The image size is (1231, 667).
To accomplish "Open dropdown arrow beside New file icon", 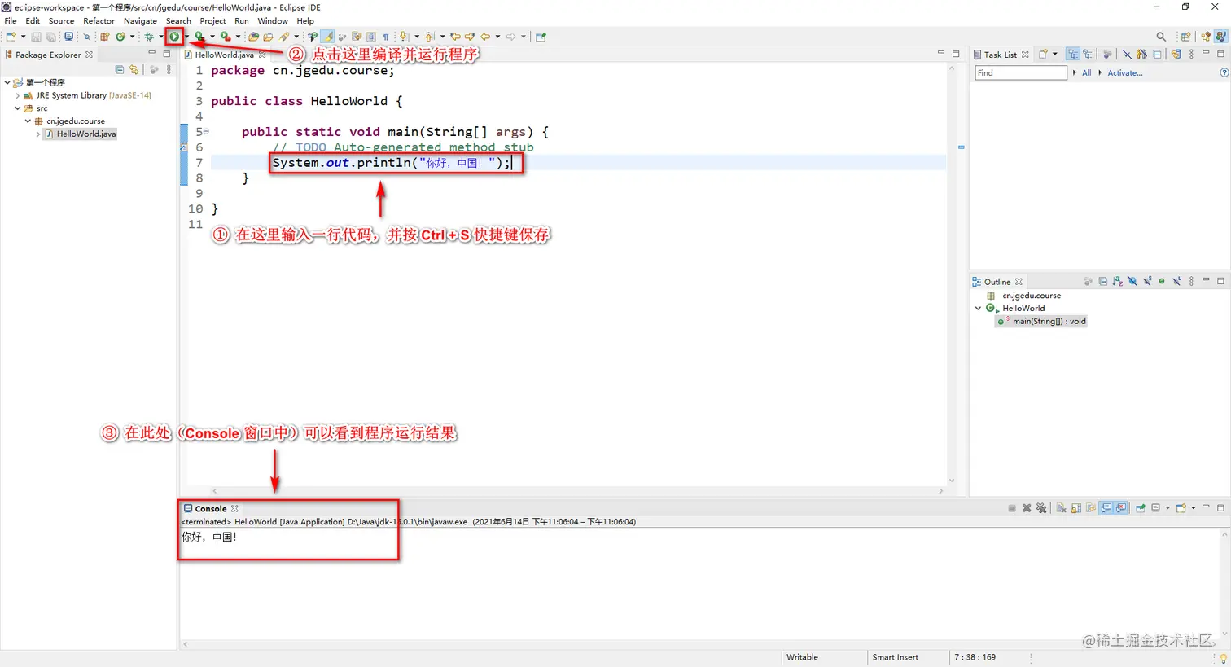I will (24, 37).
